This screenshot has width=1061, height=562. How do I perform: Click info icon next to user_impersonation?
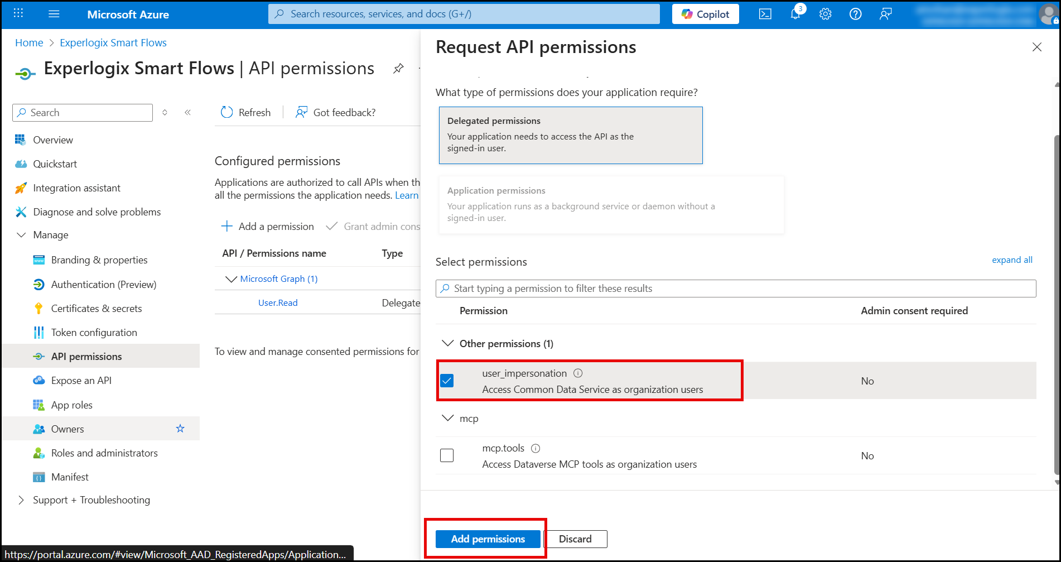578,373
